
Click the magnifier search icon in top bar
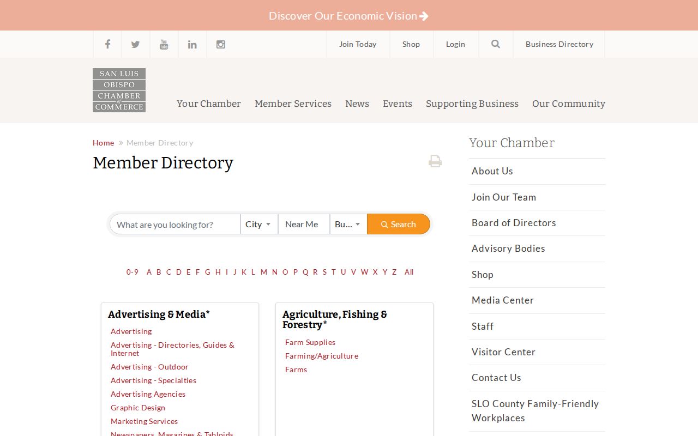[x=496, y=44]
